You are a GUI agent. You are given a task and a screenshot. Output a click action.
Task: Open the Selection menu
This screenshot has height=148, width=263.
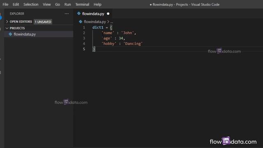tap(31, 5)
